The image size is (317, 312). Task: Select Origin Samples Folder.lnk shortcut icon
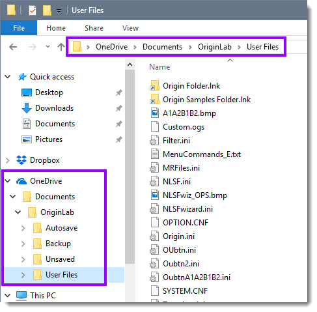coord(154,100)
